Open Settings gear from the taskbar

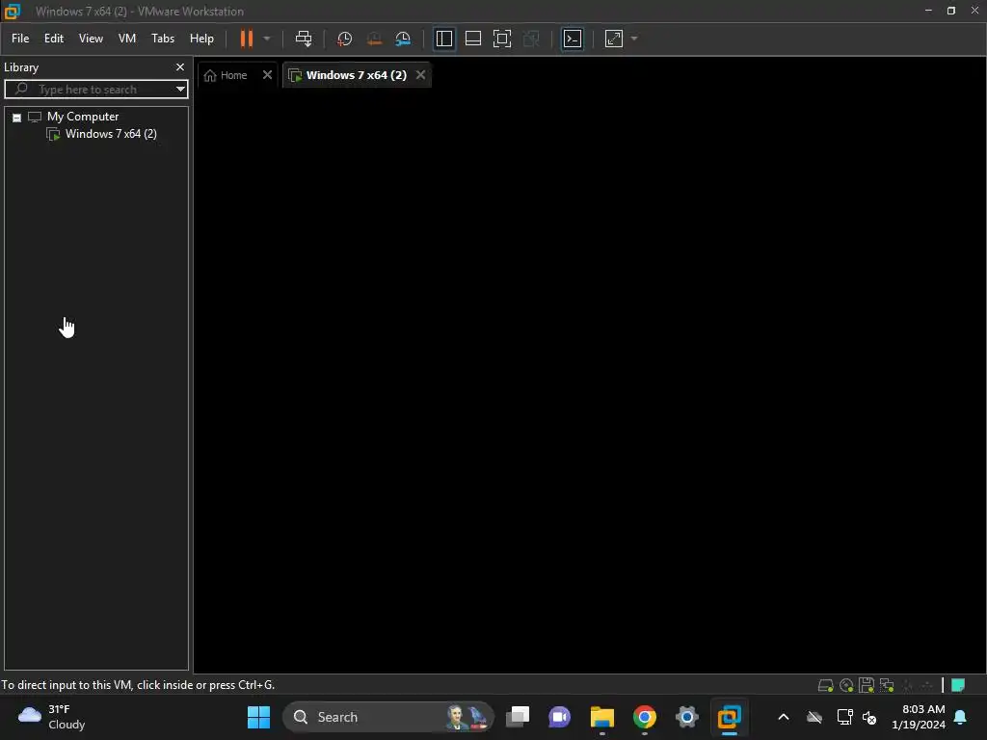pyautogui.click(x=686, y=717)
